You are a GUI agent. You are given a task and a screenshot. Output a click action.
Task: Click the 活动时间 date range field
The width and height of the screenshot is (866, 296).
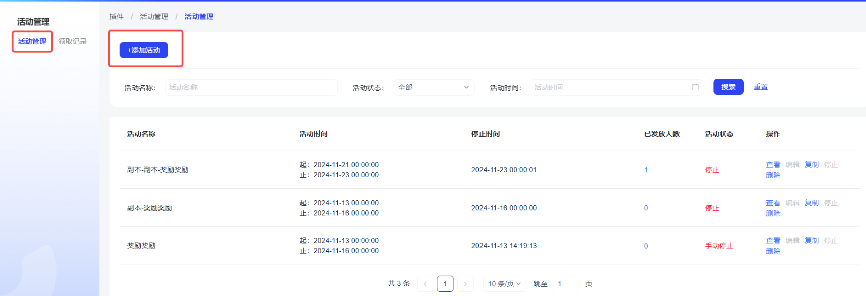[x=611, y=87]
